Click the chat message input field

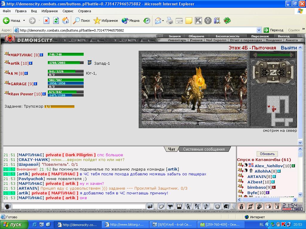pyautogui.click(x=79, y=206)
